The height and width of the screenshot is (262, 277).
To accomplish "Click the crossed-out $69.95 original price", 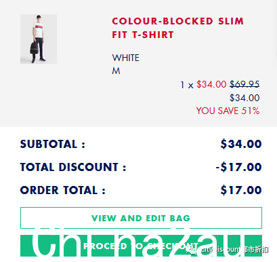I will (x=244, y=84).
